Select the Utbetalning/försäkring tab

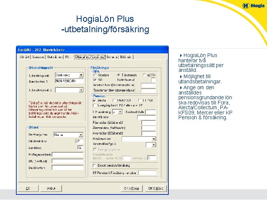click(90, 57)
